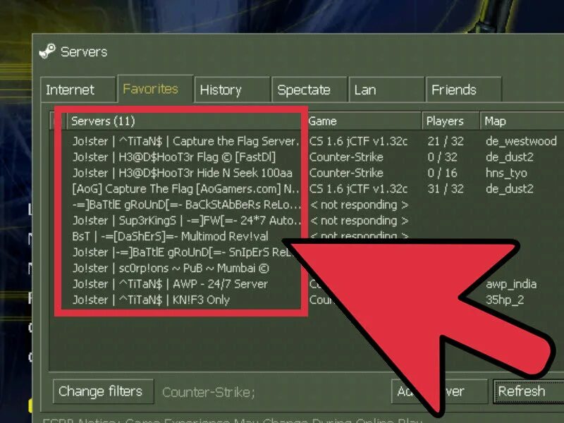Image resolution: width=564 pixels, height=423 pixels.
Task: Open the Friends tab
Action: [464, 90]
